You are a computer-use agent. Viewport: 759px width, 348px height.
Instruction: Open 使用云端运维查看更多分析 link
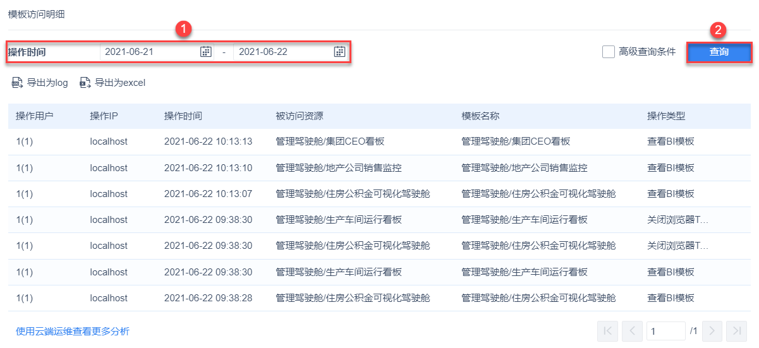coord(73,331)
